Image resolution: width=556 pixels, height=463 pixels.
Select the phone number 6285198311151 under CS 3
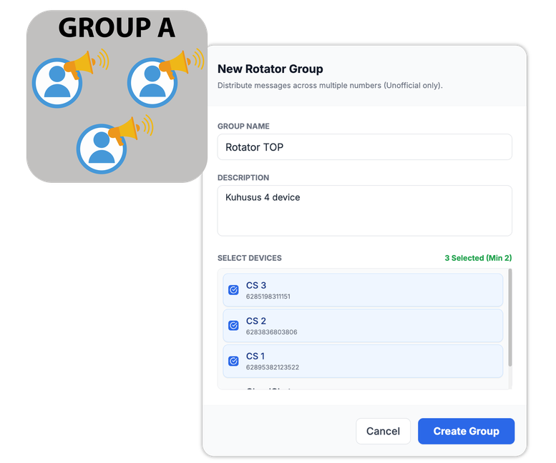click(x=268, y=297)
